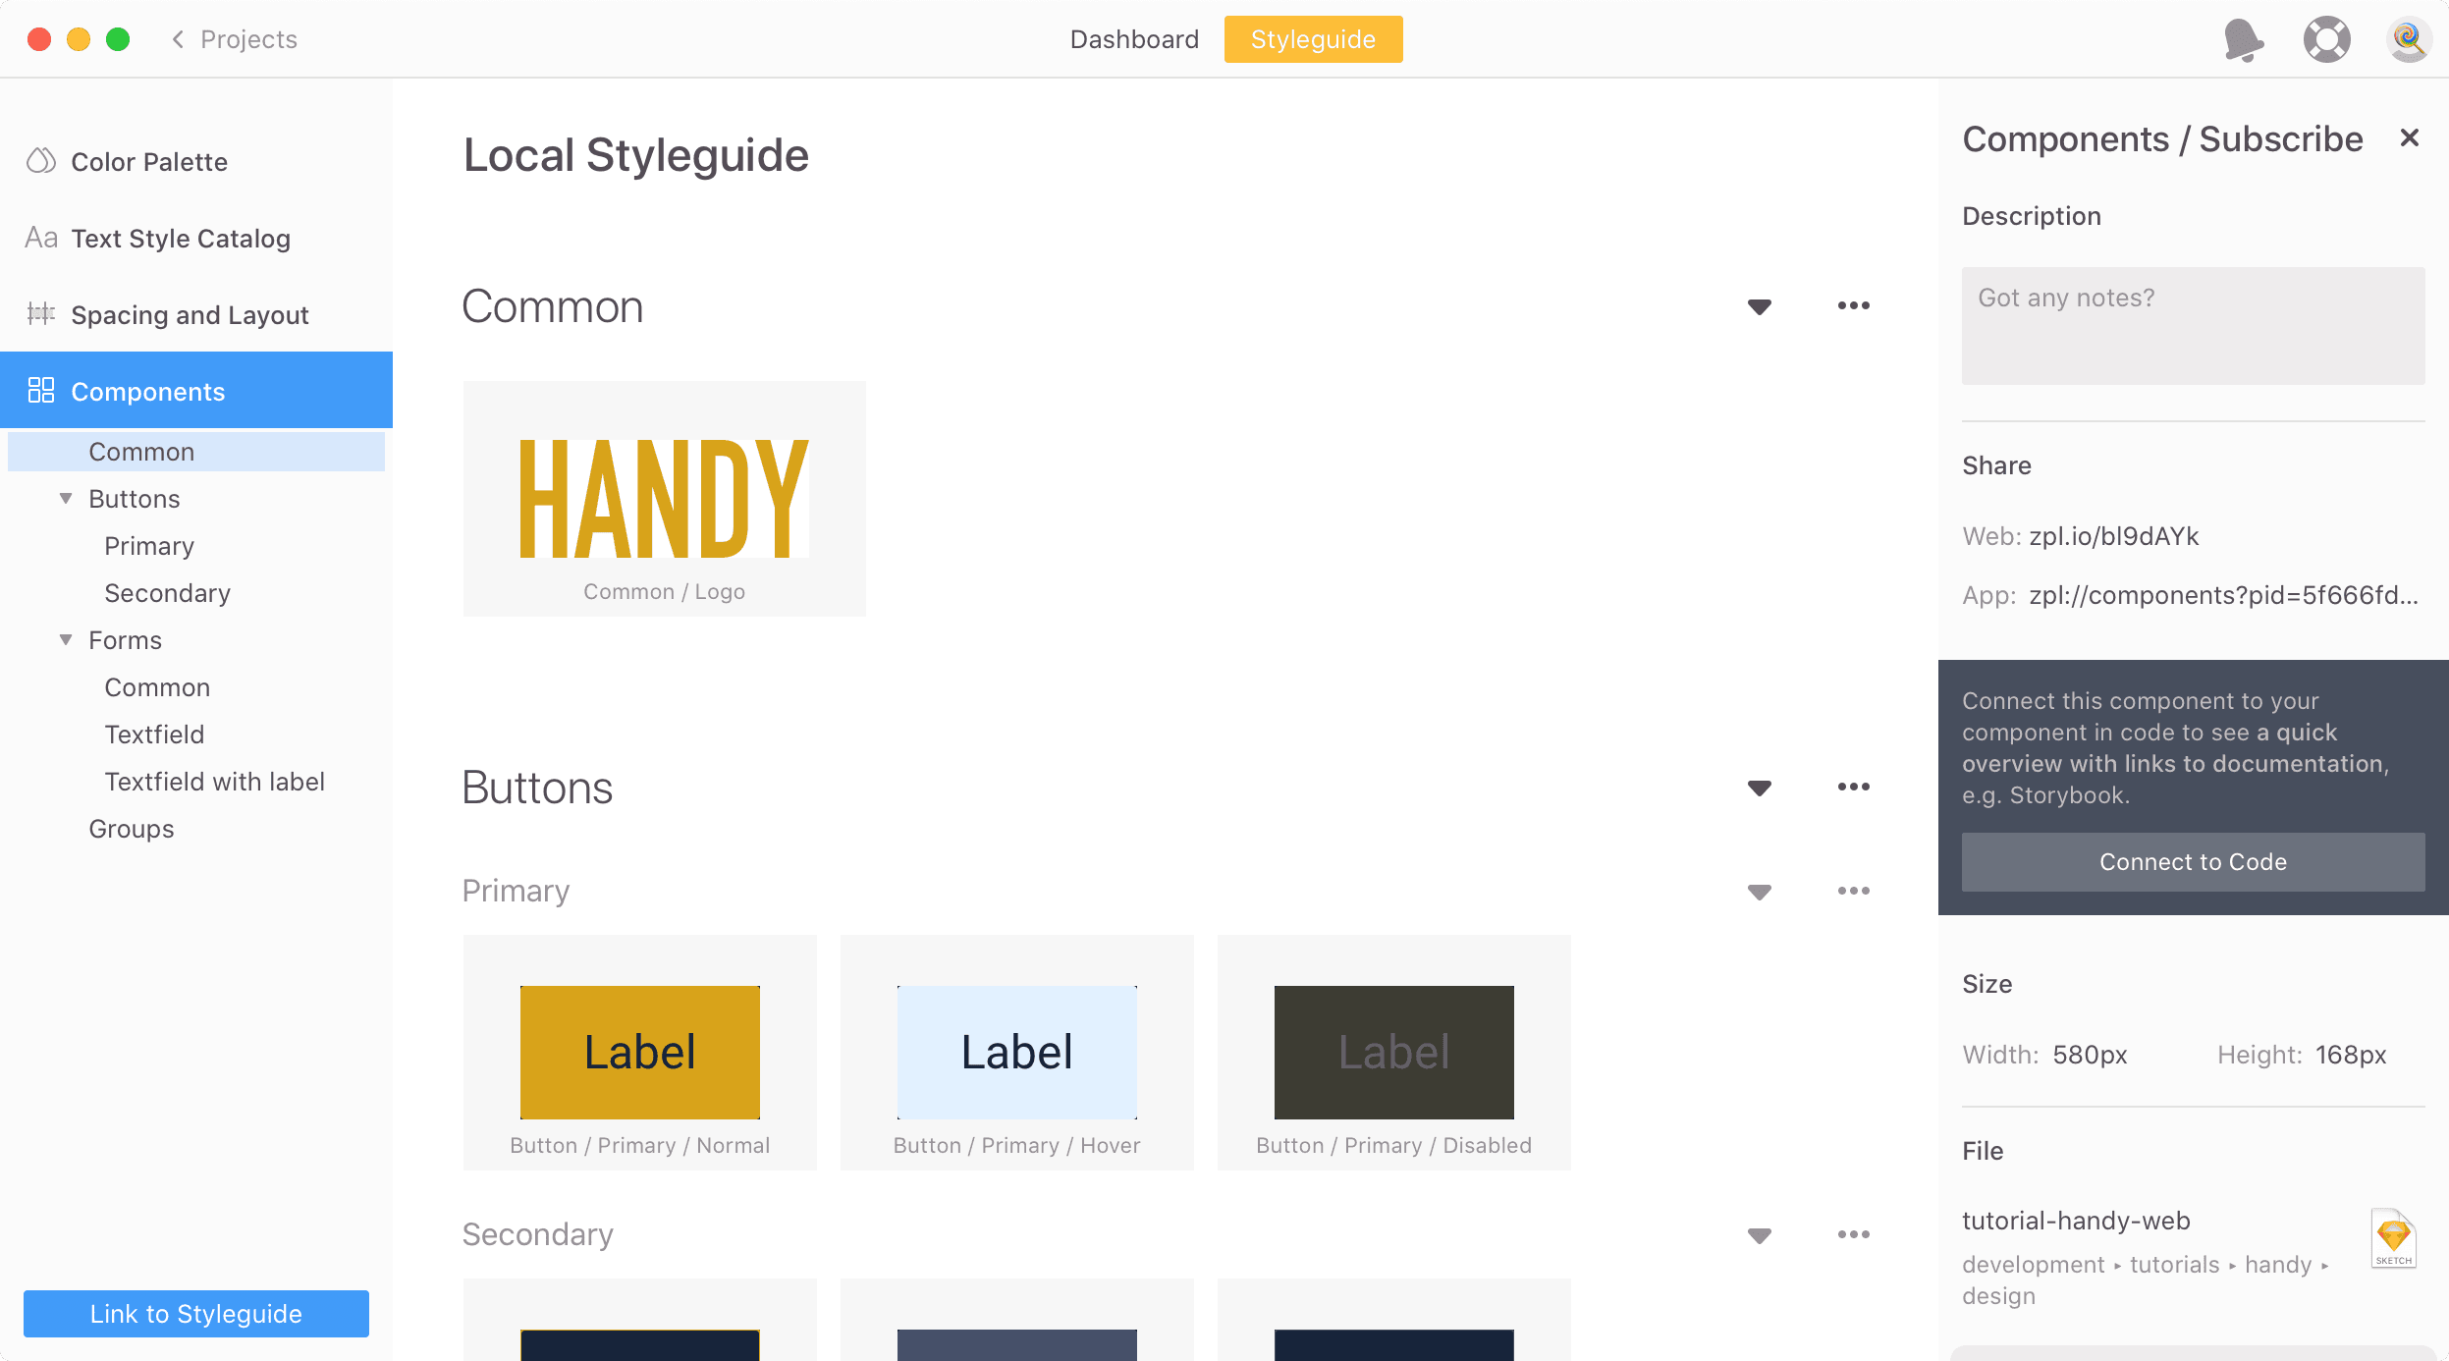Collapse the Forms tree group
The image size is (2449, 1361).
pos(66,640)
